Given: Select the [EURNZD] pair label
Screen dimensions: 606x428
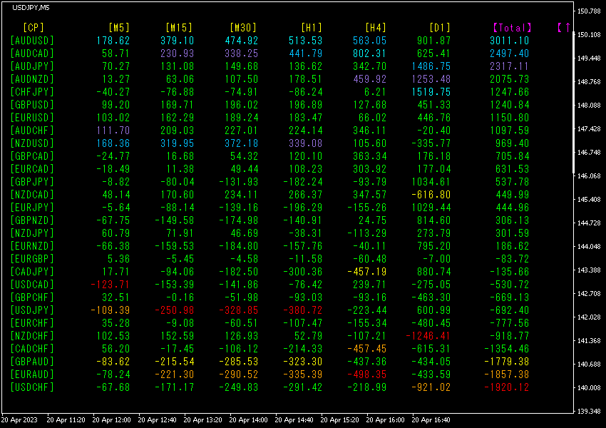Looking at the screenshot, I should (x=32, y=246).
